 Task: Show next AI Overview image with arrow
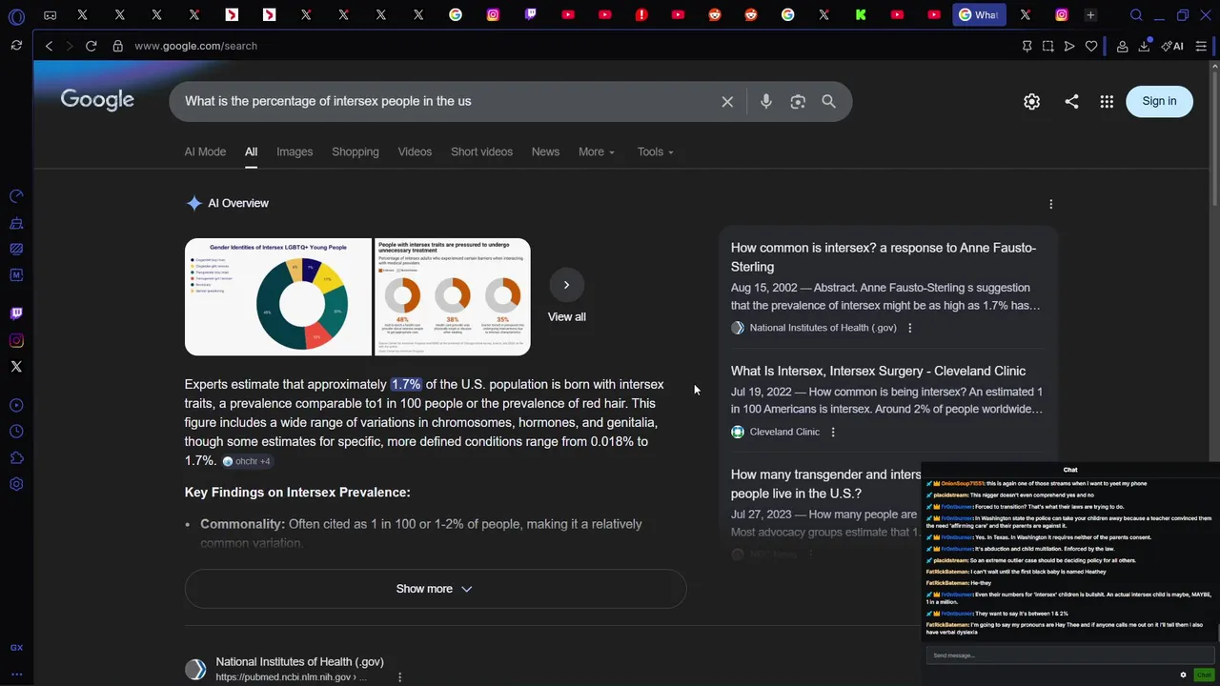pos(566,285)
